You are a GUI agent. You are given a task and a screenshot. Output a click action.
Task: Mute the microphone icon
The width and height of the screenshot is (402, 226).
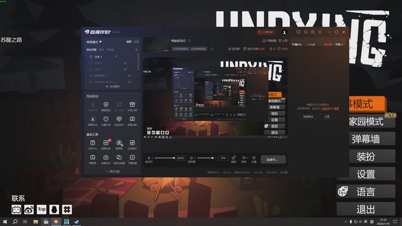149,158
